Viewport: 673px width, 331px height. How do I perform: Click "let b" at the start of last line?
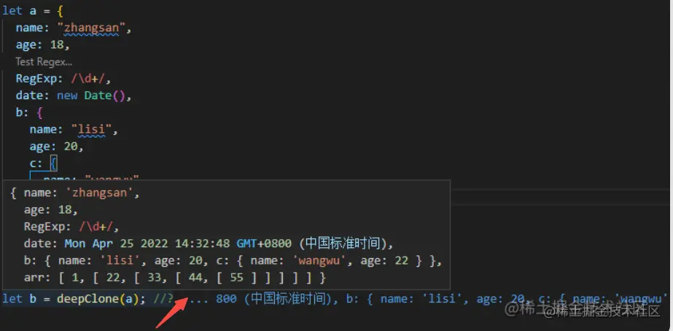(x=19, y=299)
